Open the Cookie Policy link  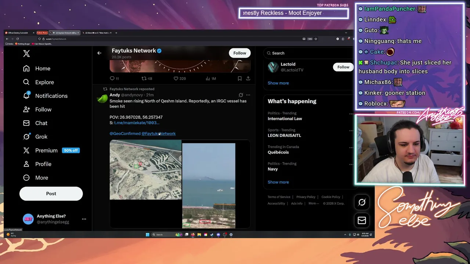coord(331,197)
